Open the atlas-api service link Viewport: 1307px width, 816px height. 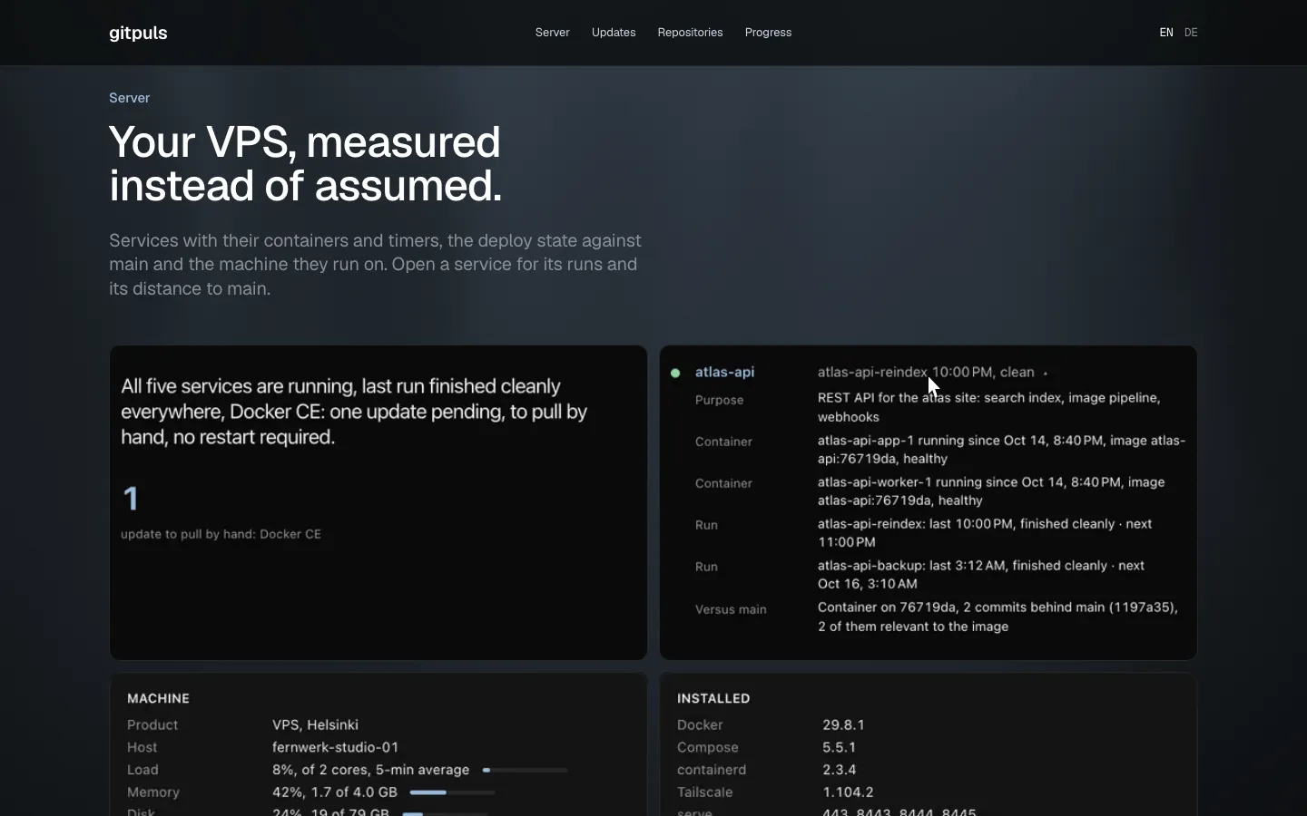[x=724, y=372]
